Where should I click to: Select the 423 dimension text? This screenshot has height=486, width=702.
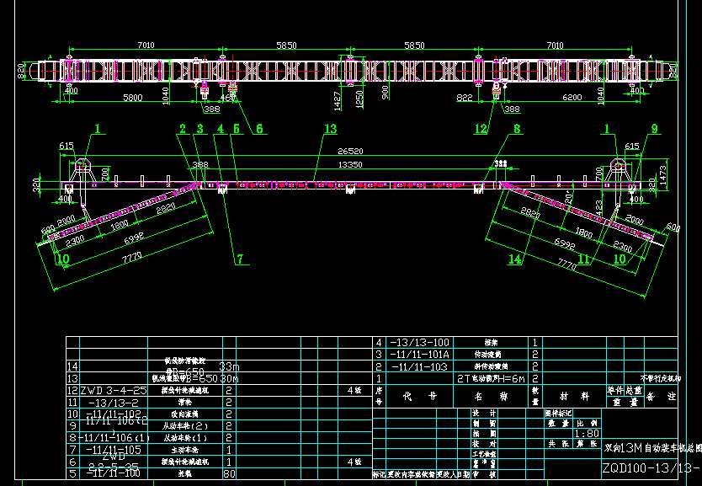pyautogui.click(x=599, y=207)
